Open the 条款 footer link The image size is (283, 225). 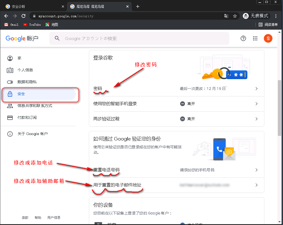pyautogui.click(x=25, y=218)
